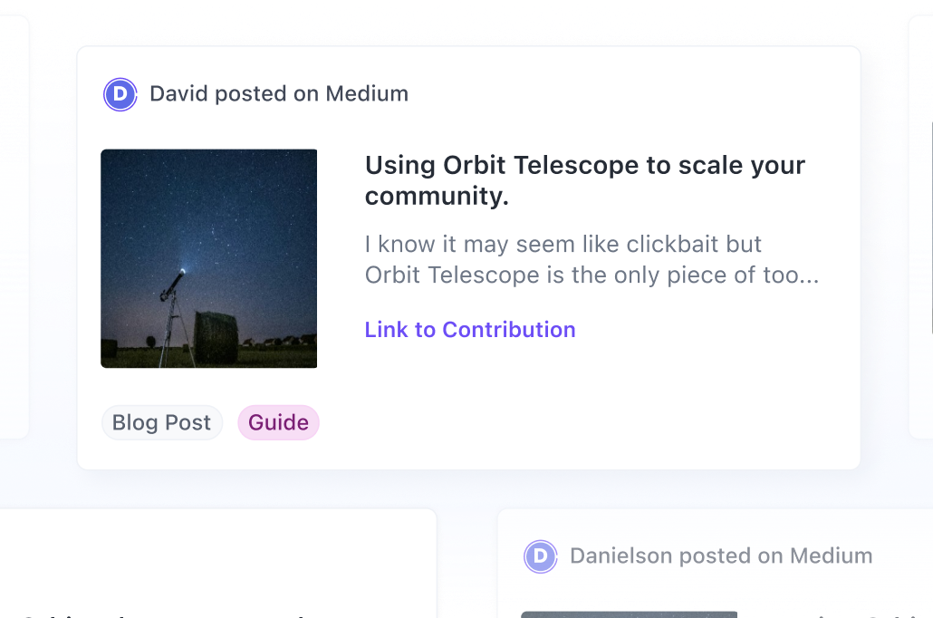Open the thumbnail in Danielson's post card
Image resolution: width=933 pixels, height=618 pixels.
[x=629, y=613]
